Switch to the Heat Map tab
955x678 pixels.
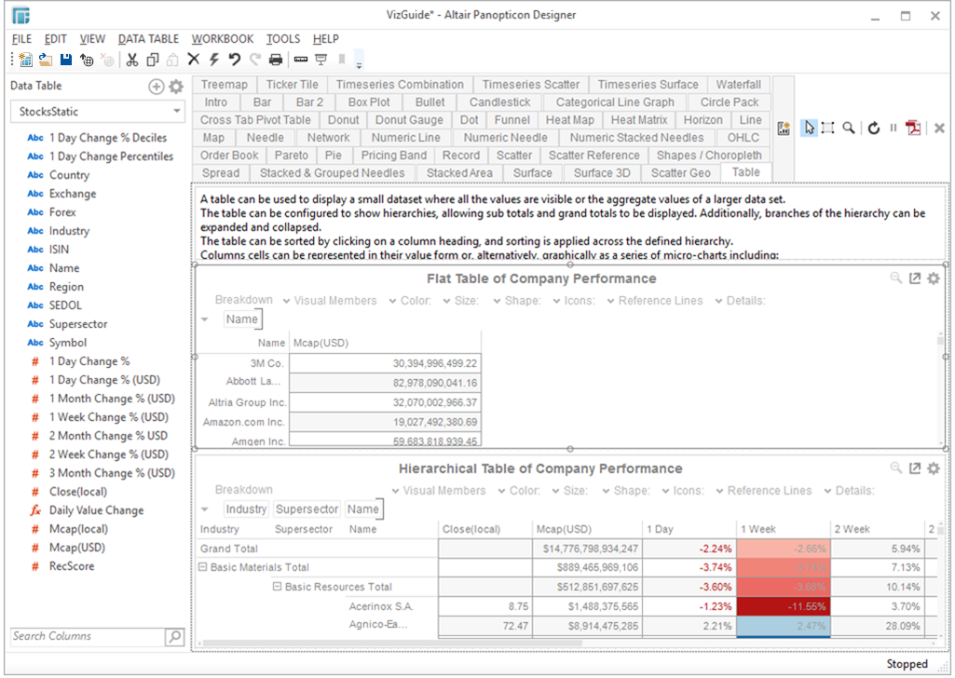570,119
